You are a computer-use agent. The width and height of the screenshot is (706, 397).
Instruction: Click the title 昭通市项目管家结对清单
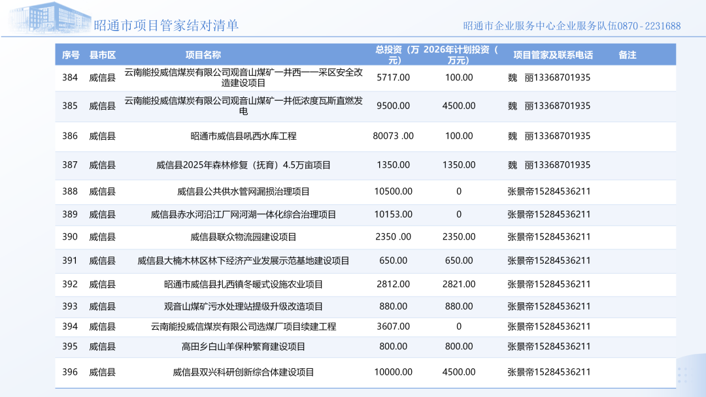tap(166, 25)
